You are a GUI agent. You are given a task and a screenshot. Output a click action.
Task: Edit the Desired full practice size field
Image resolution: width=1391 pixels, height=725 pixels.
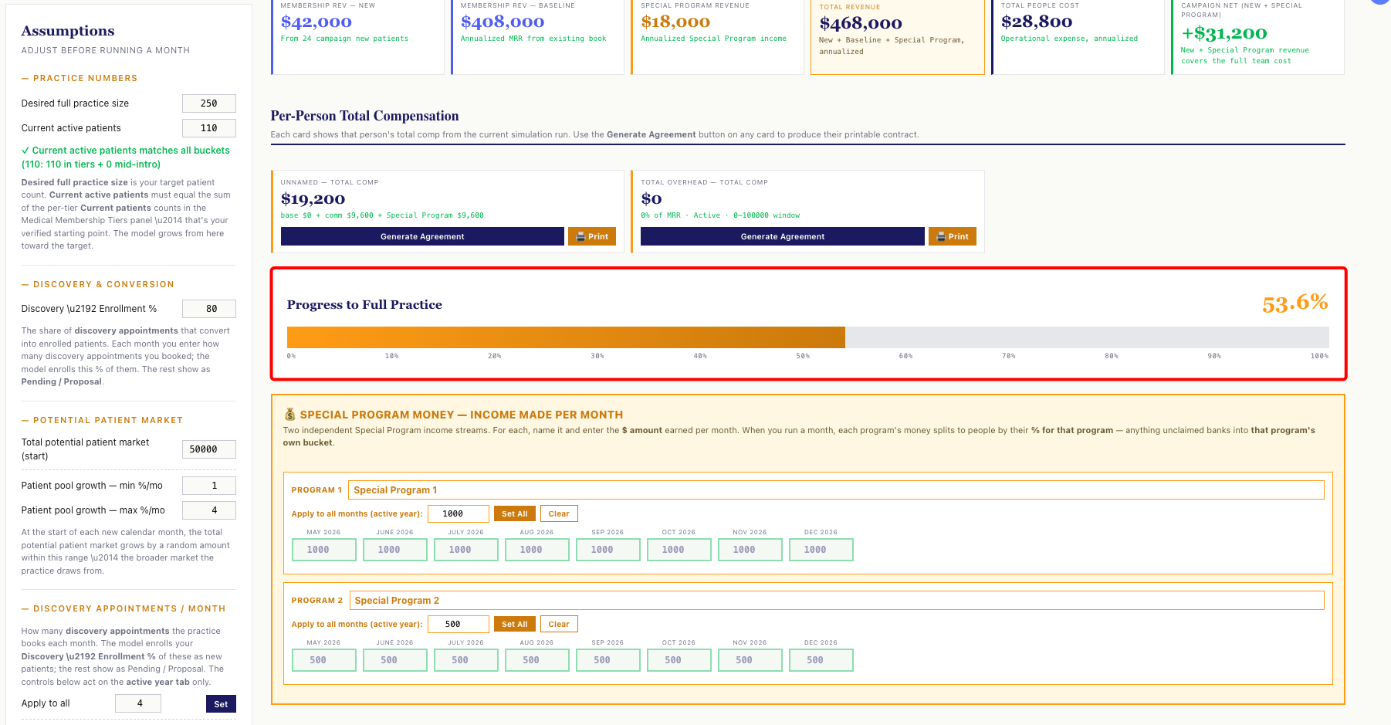pyautogui.click(x=209, y=103)
